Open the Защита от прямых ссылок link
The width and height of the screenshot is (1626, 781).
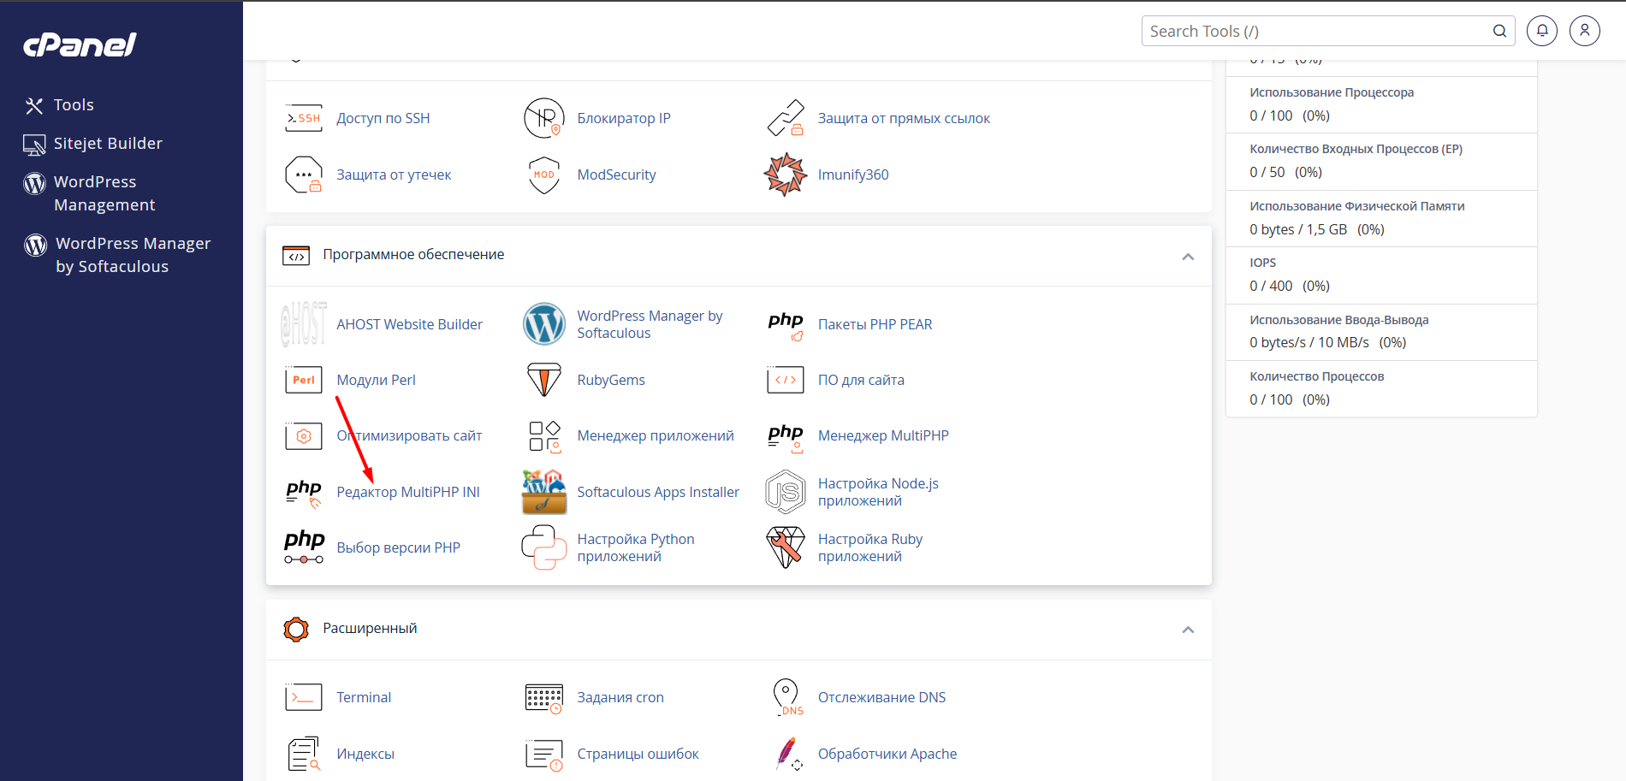pos(904,118)
